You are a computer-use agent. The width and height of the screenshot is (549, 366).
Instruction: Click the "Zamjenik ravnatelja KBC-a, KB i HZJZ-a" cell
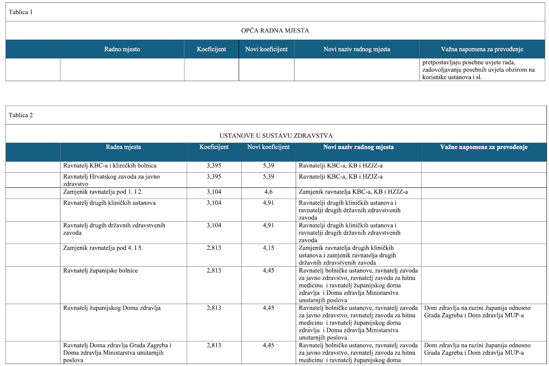click(x=353, y=192)
